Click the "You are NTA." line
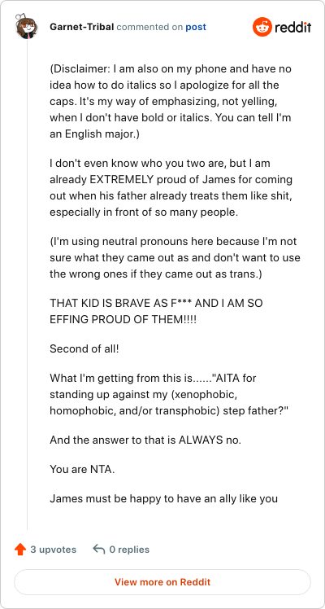Screen dimensions: 325x609 pyautogui.click(x=82, y=469)
